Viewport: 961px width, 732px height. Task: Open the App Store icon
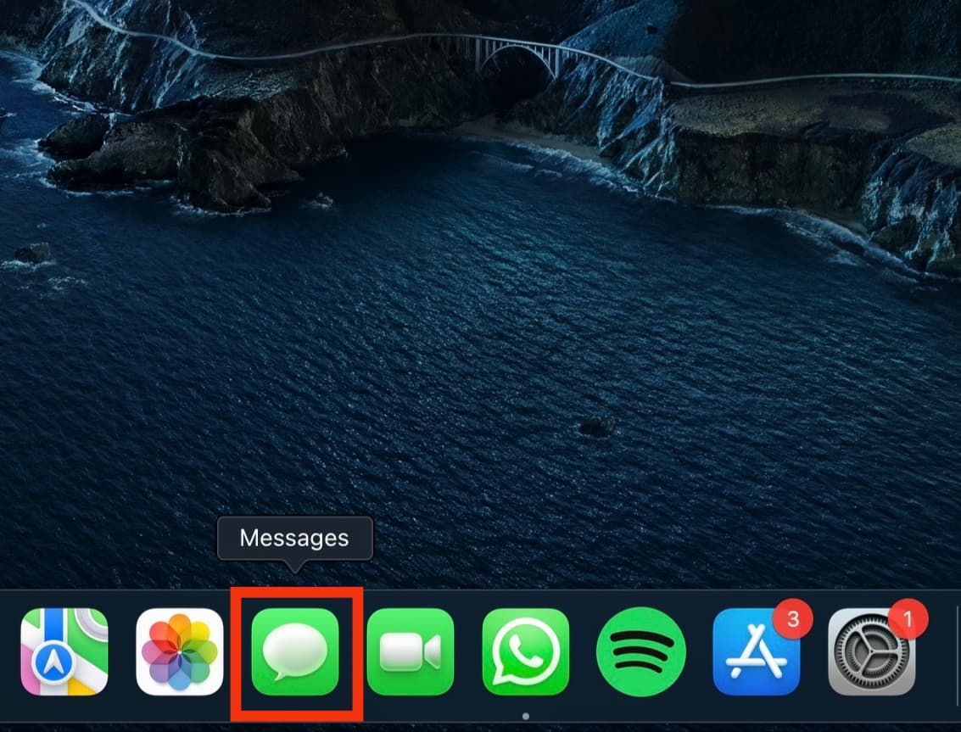click(757, 651)
